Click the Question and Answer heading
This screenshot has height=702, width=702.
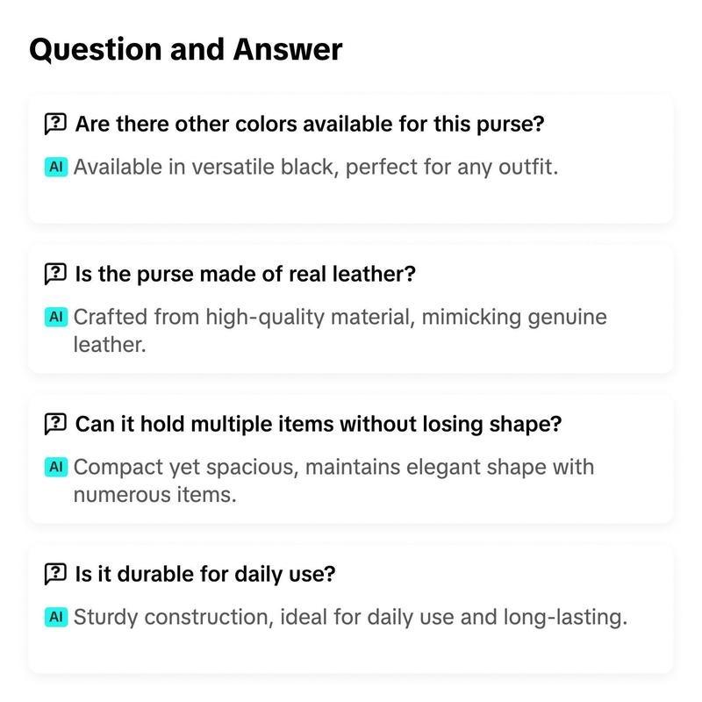click(186, 50)
